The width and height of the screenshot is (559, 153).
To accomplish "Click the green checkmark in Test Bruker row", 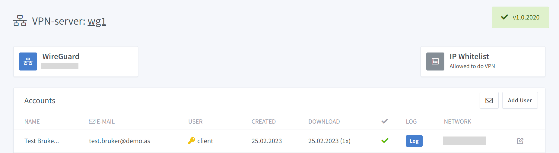I will point(385,140).
